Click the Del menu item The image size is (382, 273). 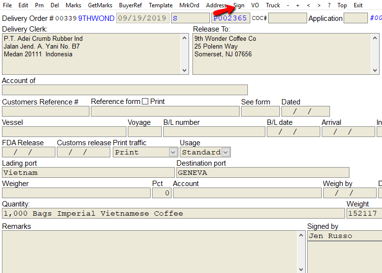(x=54, y=5)
